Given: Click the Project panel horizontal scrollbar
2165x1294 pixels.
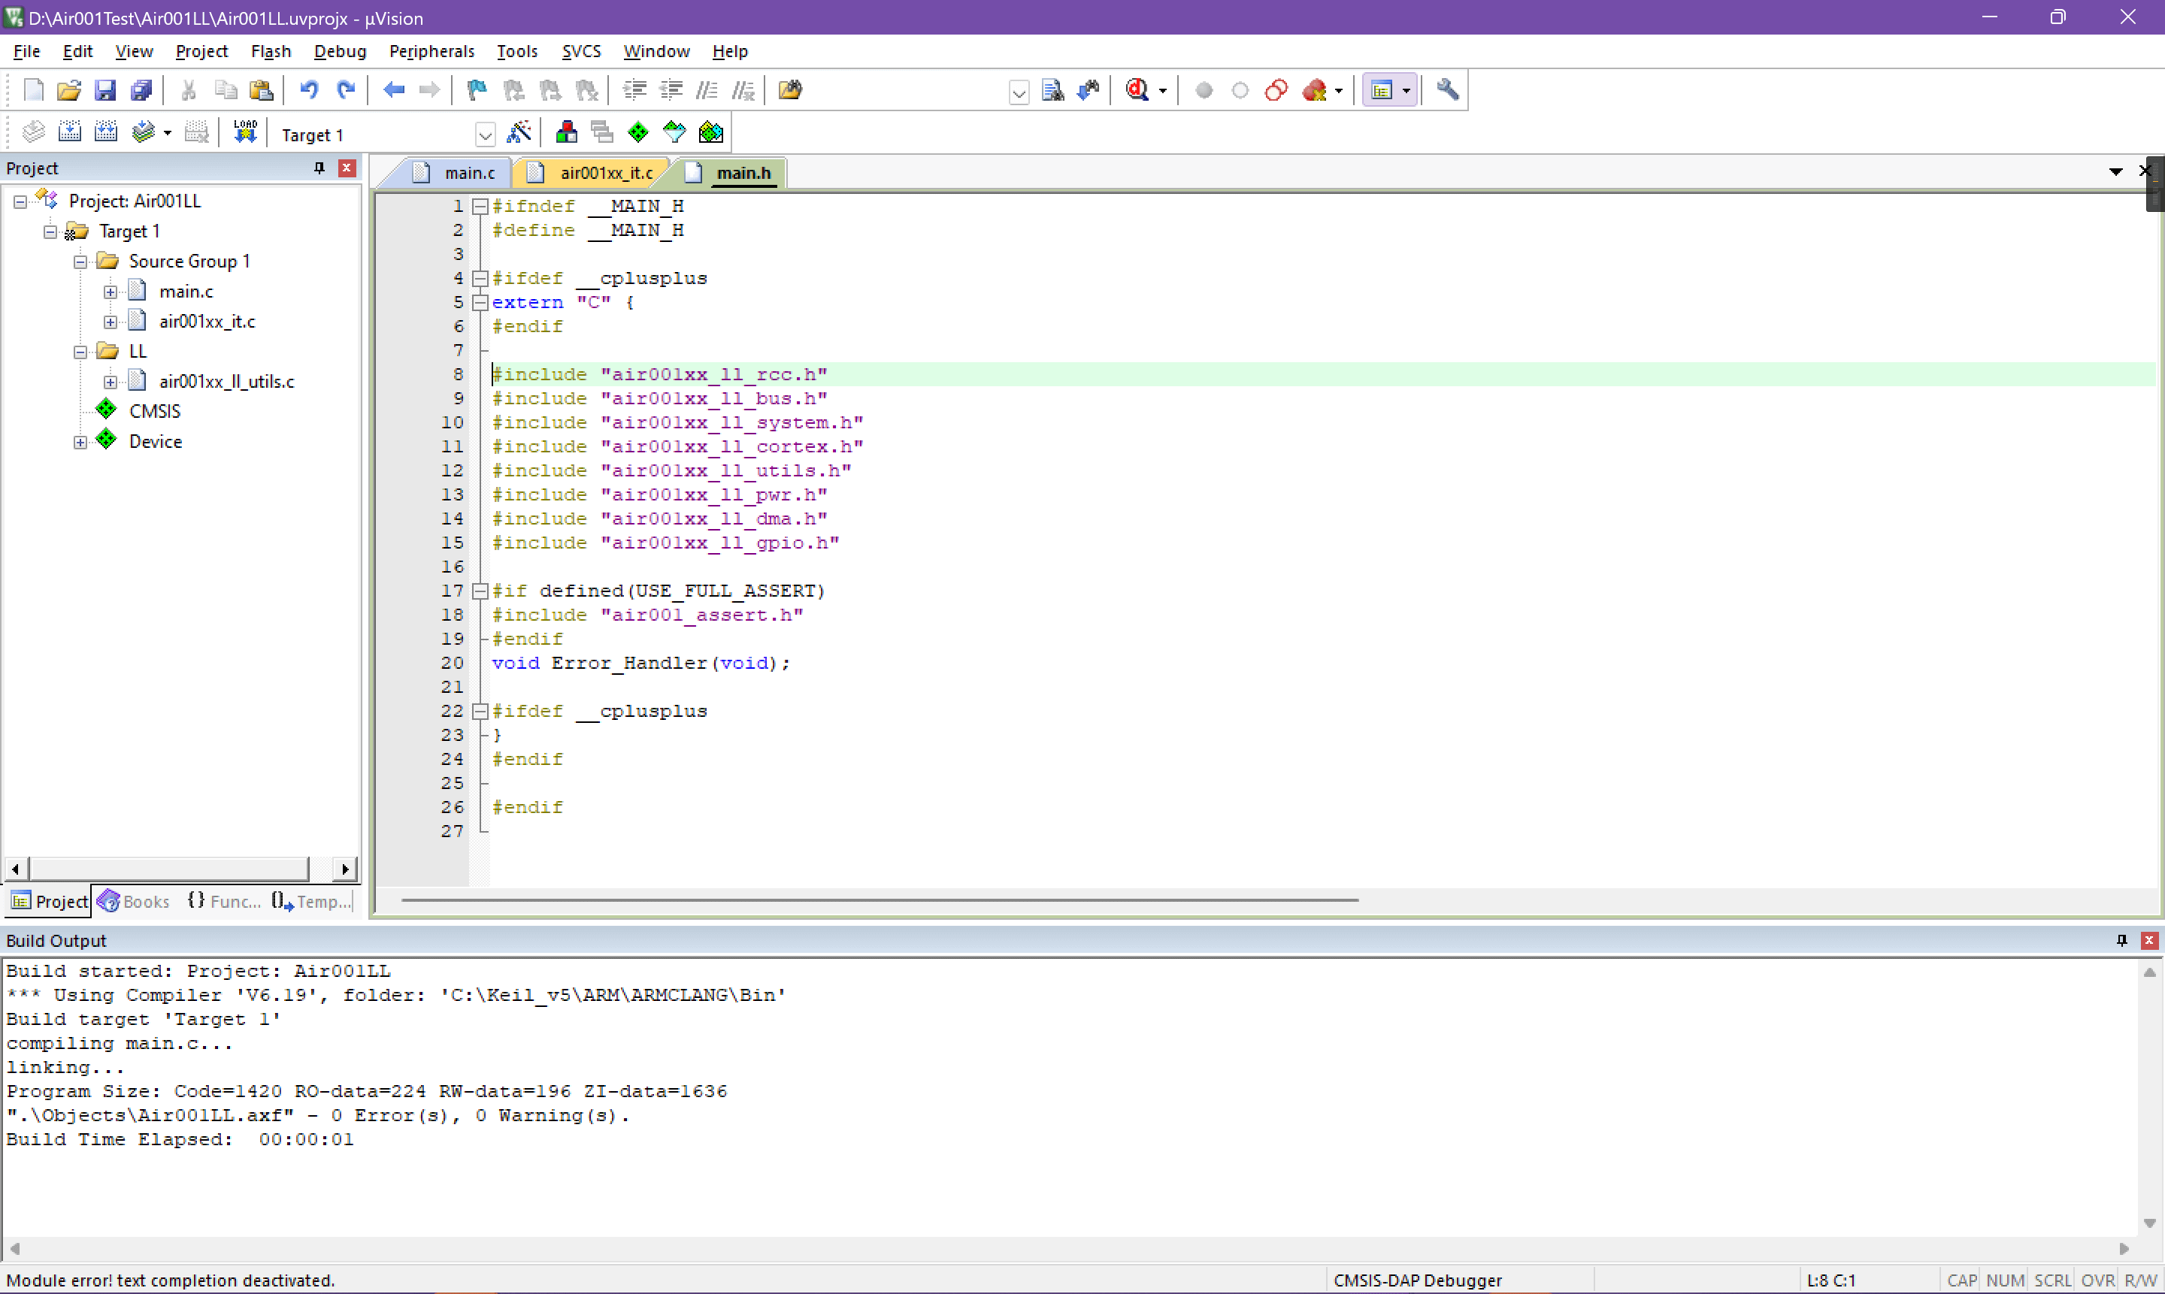Looking at the screenshot, I should (x=169, y=869).
